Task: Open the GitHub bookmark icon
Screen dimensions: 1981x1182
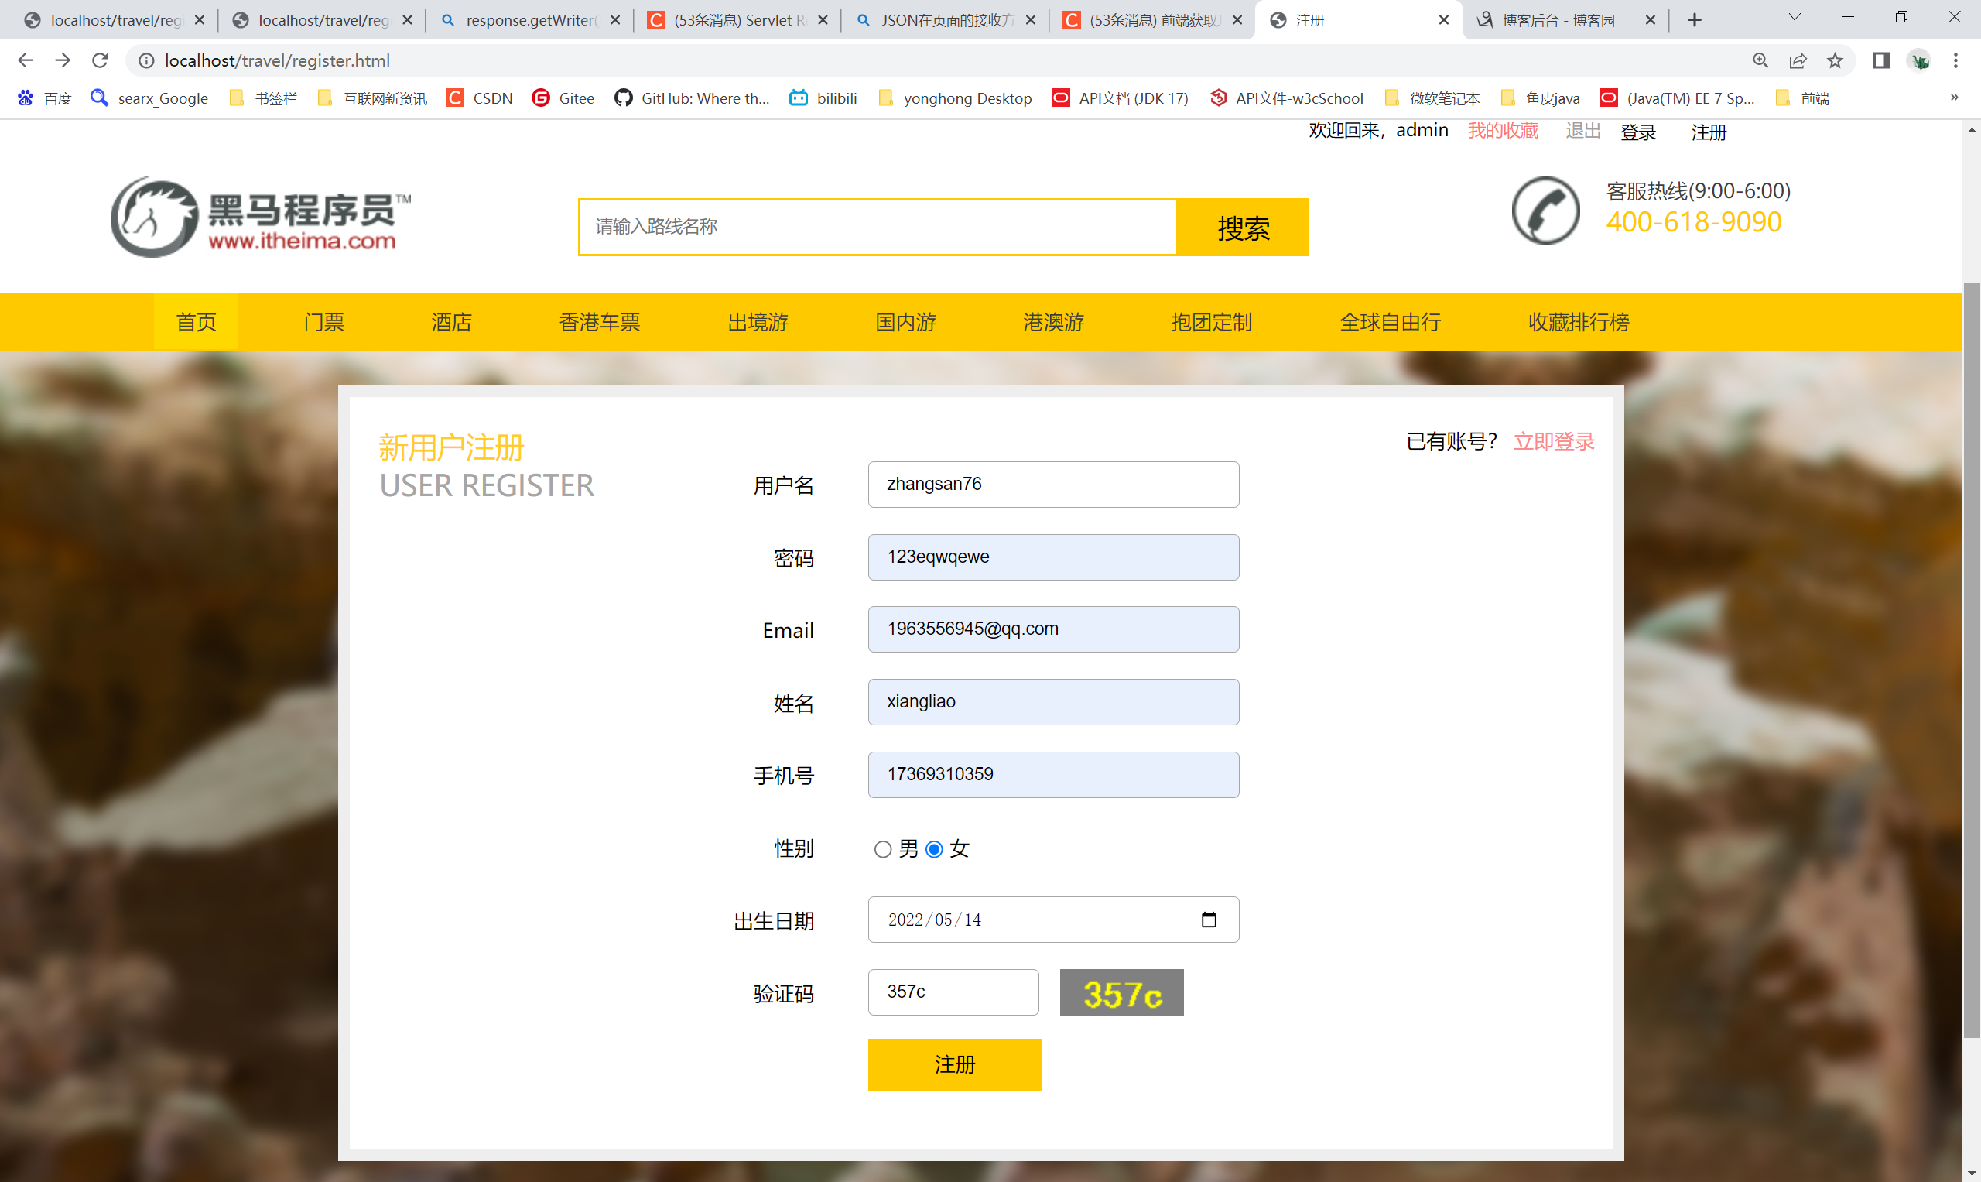Action: tap(623, 98)
